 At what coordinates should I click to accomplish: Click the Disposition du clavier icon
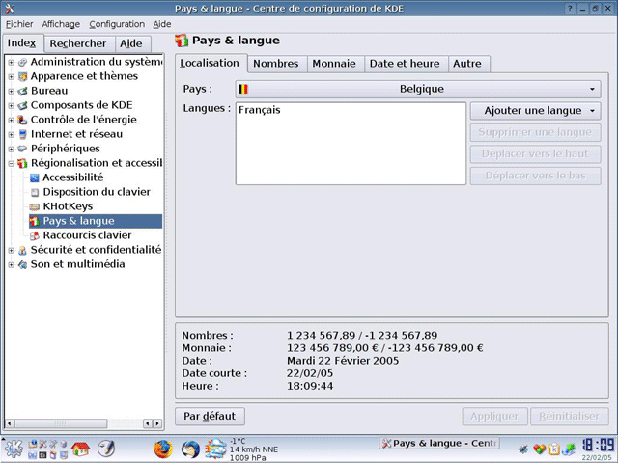click(x=35, y=192)
